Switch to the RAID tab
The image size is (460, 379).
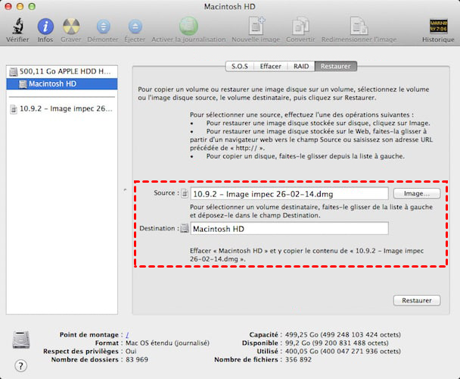pos(301,67)
